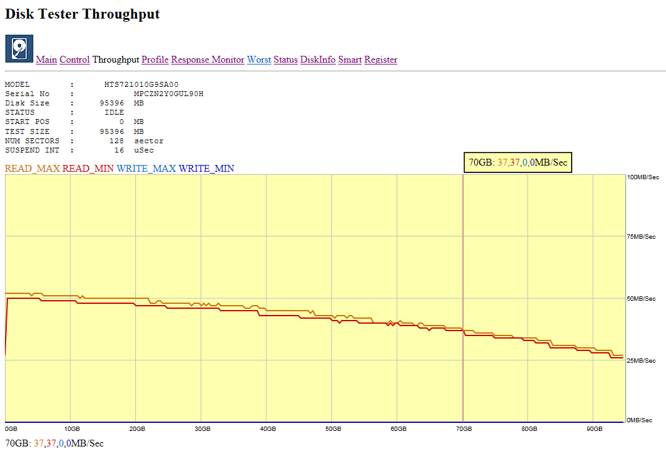This screenshot has height=457, width=666.
Task: View the Status page
Action: point(286,60)
